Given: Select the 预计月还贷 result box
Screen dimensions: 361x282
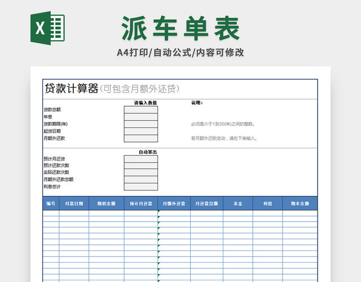Looking at the screenshot, I should (141, 159).
